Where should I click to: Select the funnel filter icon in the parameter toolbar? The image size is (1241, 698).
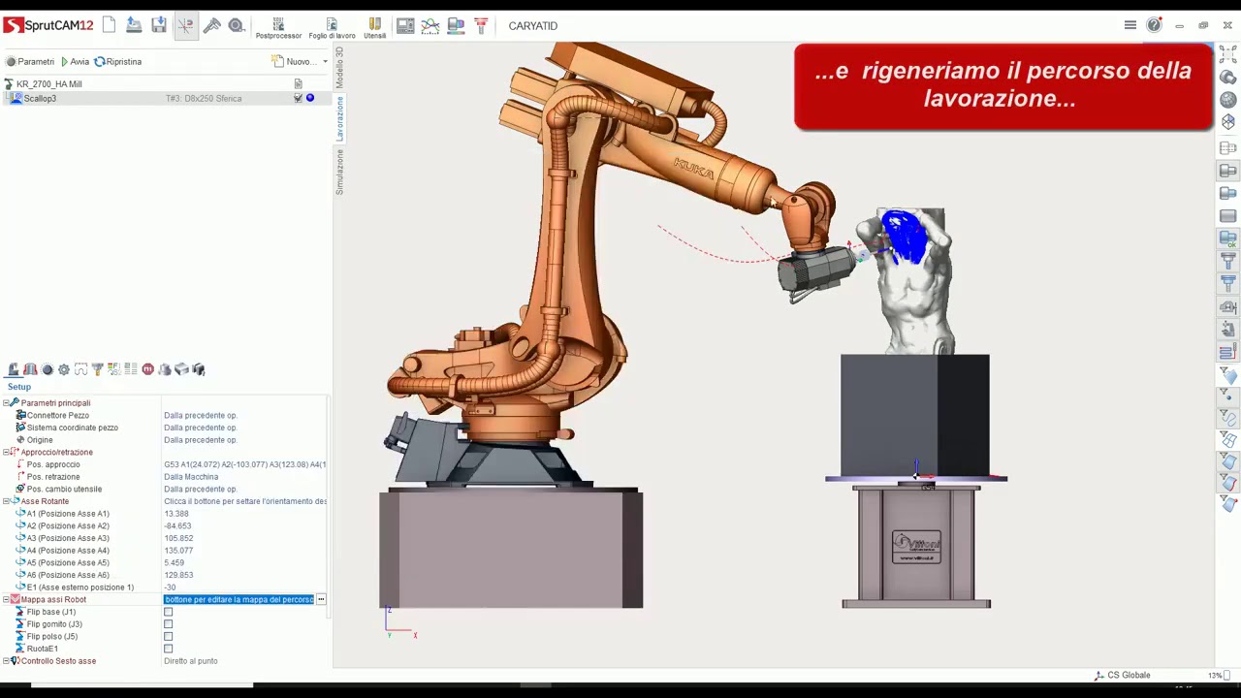click(97, 369)
